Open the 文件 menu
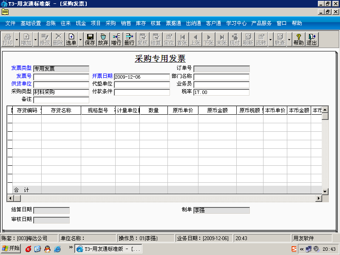The width and height of the screenshot is (340, 255). [x=10, y=23]
